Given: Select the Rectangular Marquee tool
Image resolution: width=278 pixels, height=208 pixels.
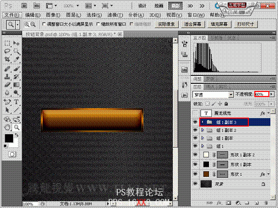Looking at the screenshot, I should pos(7,43).
